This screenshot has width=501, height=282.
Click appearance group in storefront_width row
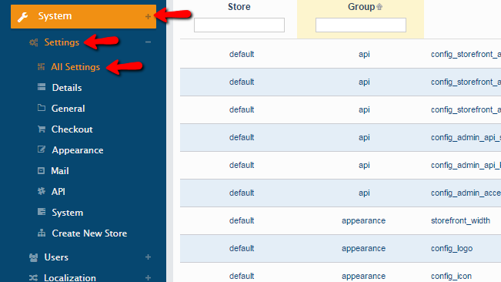click(x=363, y=221)
